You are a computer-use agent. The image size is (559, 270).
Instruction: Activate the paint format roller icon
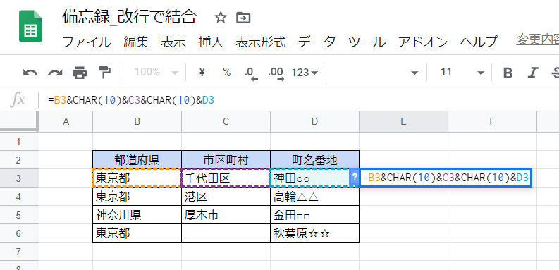click(104, 73)
